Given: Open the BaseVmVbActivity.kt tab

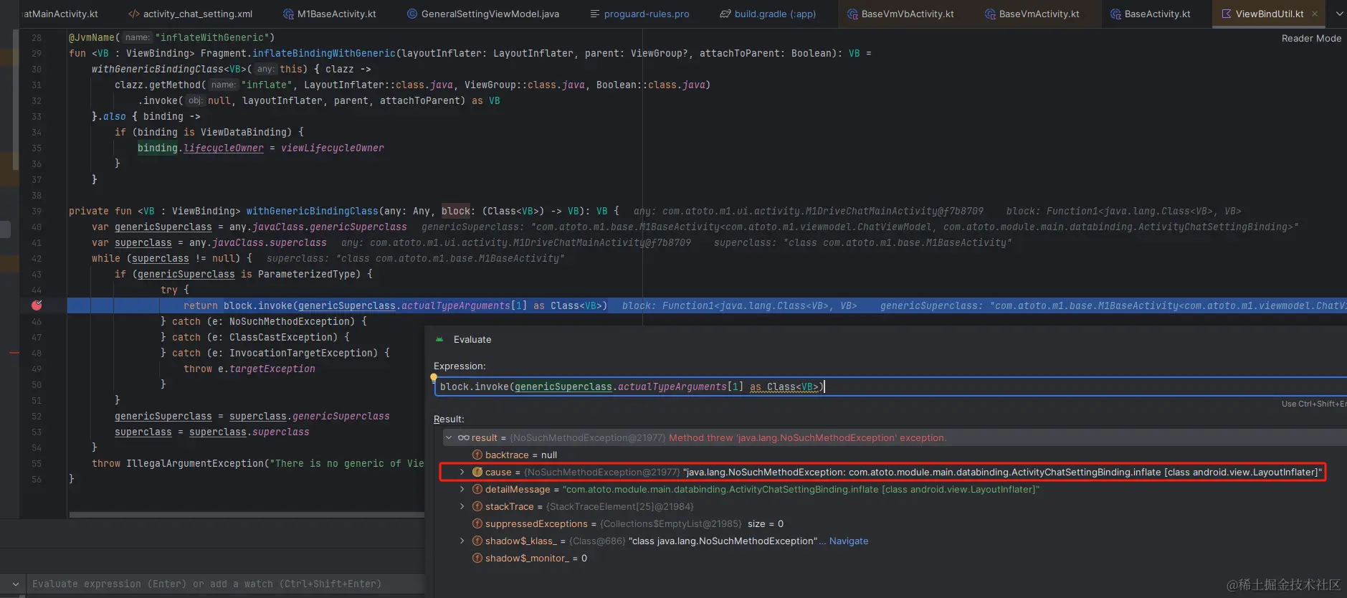Looking at the screenshot, I should pos(900,14).
